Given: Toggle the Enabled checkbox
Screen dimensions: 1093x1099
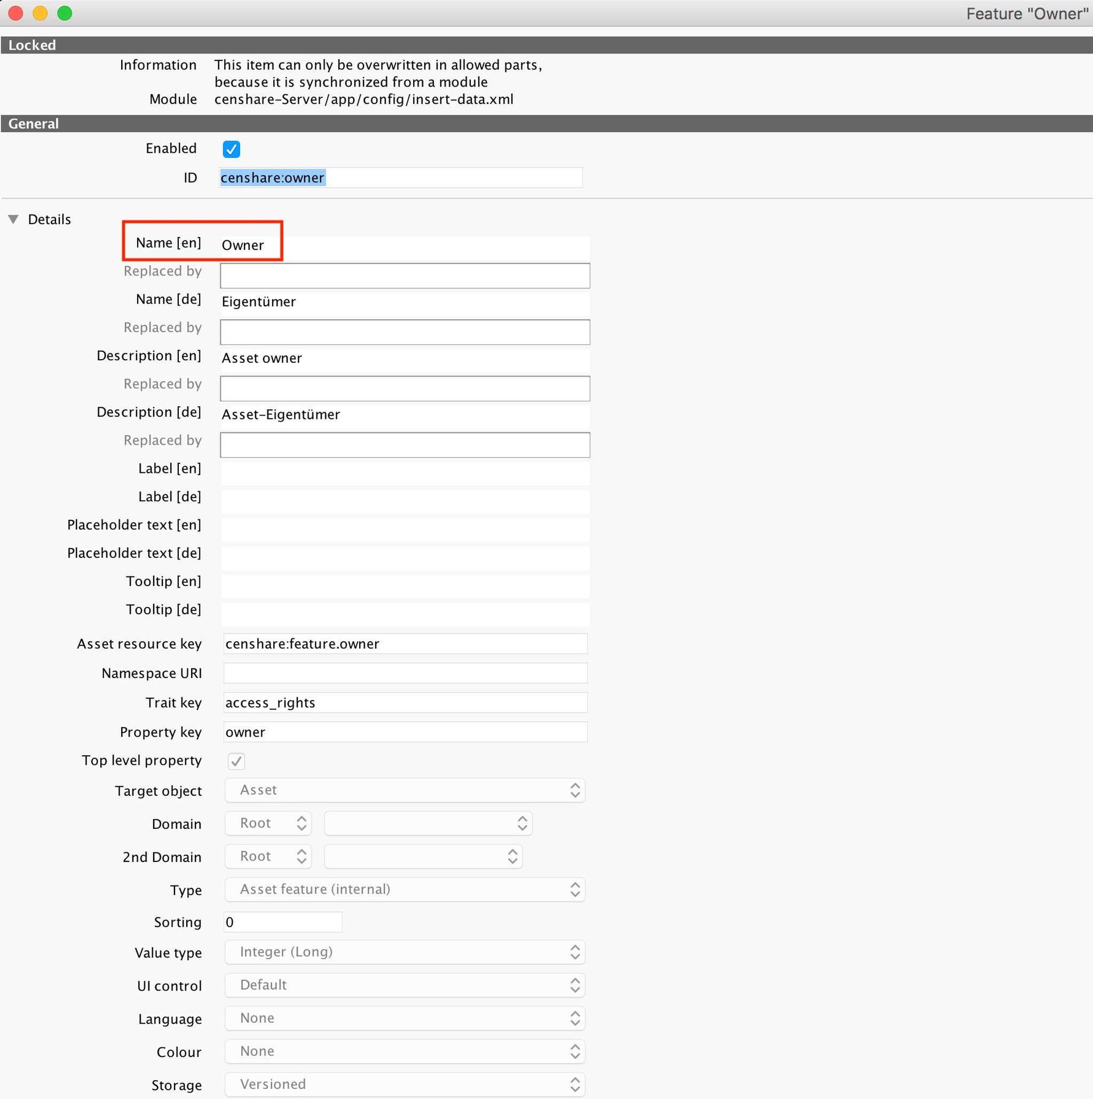Looking at the screenshot, I should (x=231, y=149).
